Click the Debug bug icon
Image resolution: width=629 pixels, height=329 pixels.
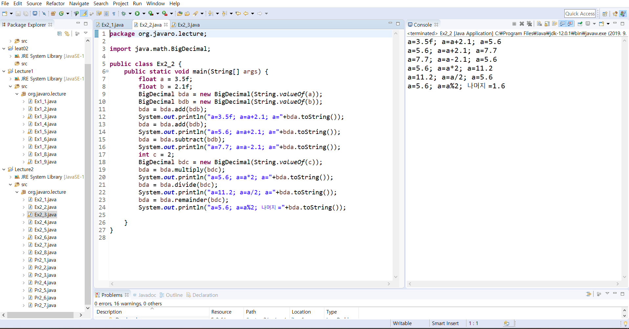tap(124, 13)
